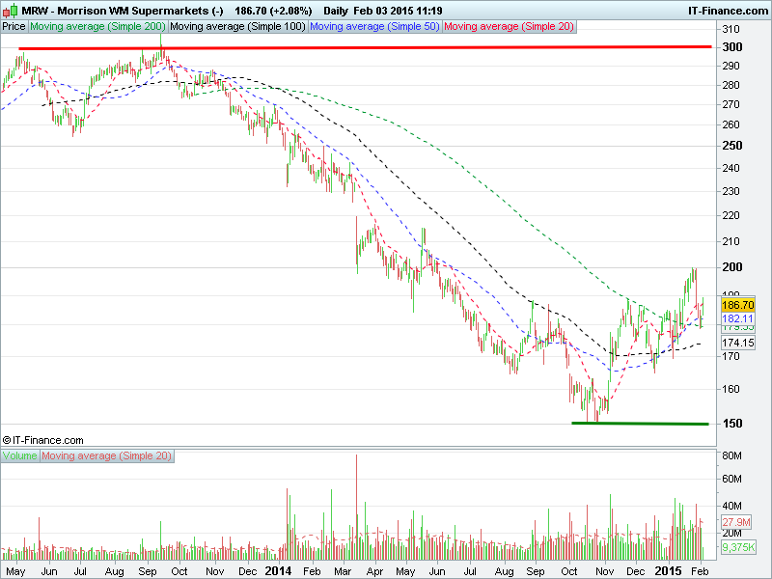Select the green support line at 150

click(x=640, y=423)
